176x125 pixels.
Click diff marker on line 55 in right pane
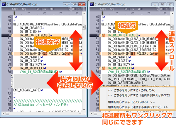[99, 53]
